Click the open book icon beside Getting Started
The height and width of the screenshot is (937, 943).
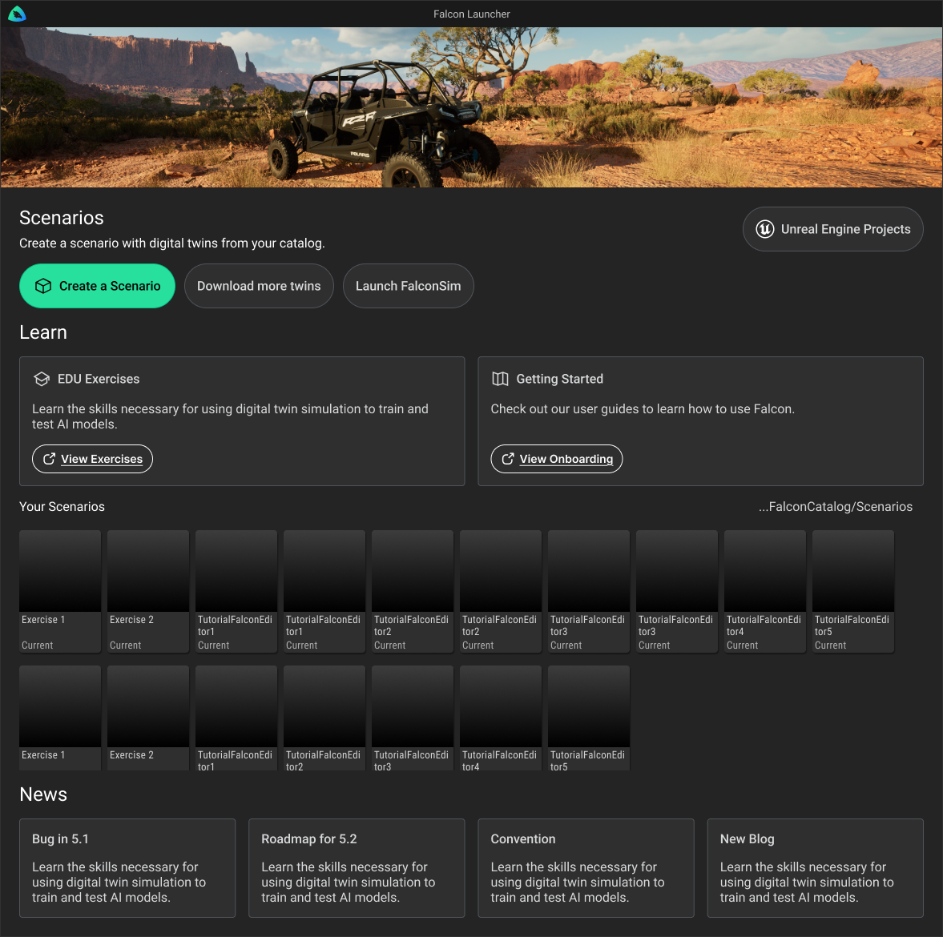(x=502, y=378)
